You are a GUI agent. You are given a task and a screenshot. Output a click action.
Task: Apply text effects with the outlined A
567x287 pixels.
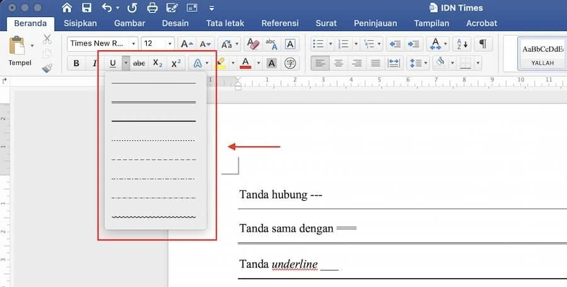[197, 64]
